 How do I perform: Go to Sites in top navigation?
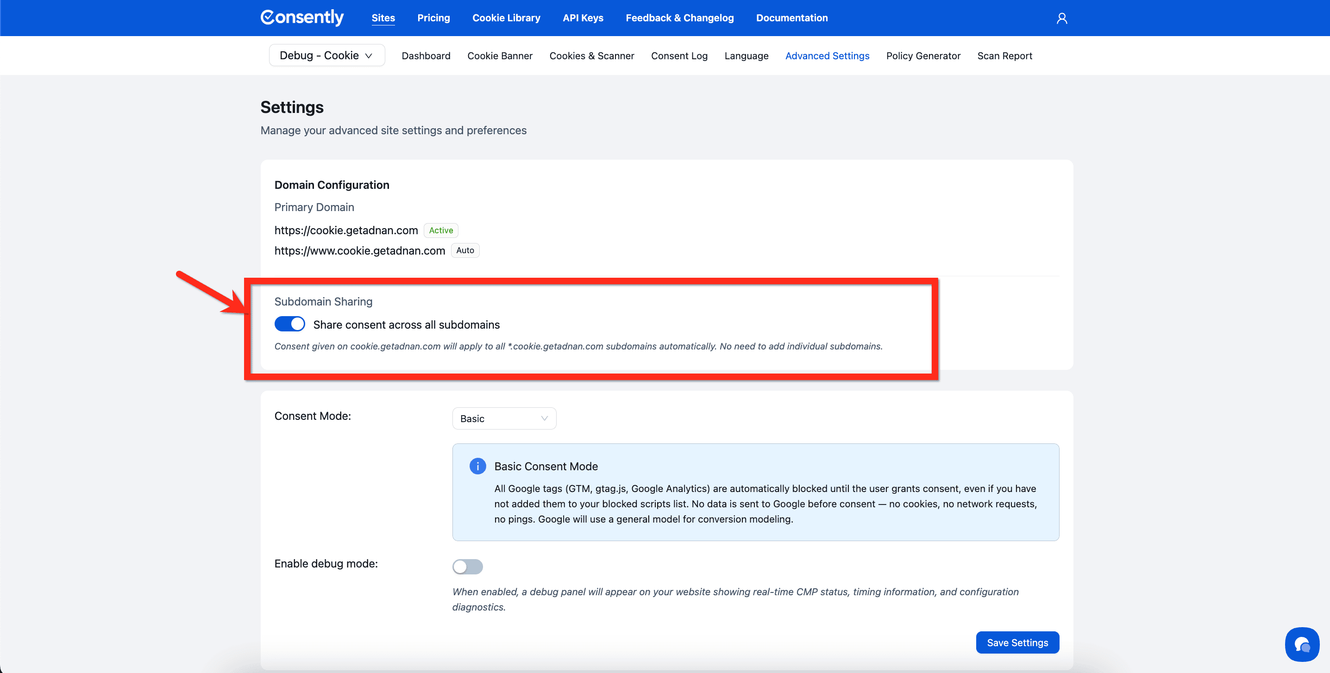coord(383,18)
